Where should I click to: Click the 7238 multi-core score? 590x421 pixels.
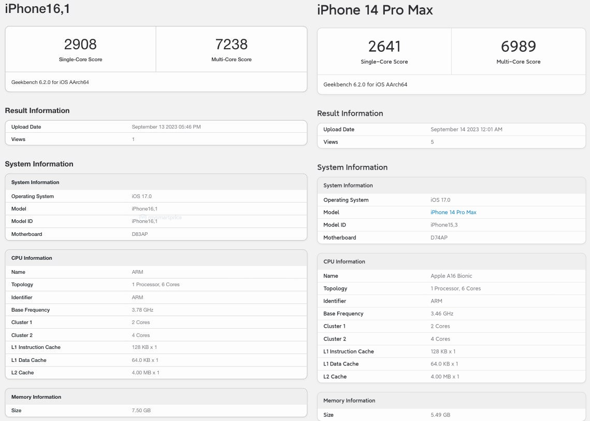(x=232, y=44)
